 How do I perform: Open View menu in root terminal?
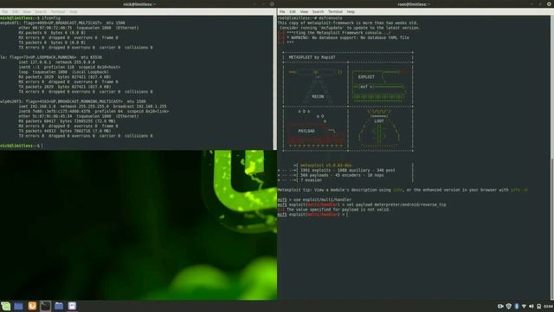coord(304,11)
